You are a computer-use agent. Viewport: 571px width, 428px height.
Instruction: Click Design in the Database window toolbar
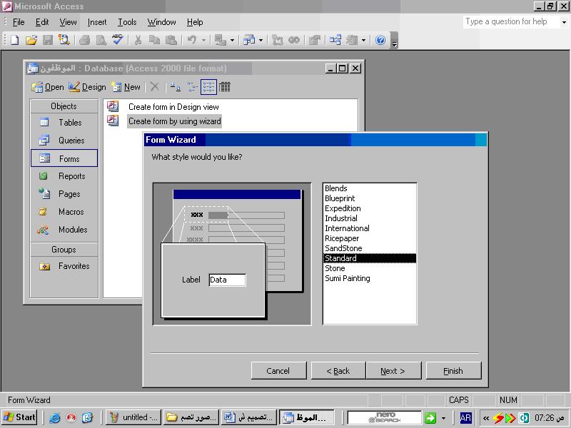point(87,87)
